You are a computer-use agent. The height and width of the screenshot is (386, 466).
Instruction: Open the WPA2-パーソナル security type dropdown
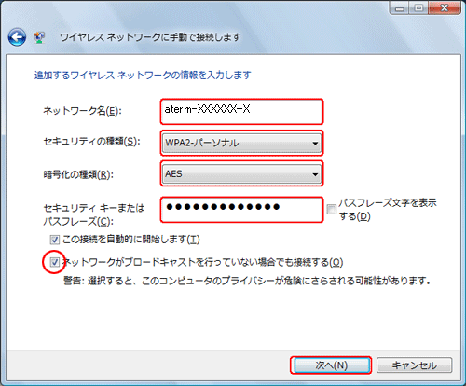tap(241, 143)
